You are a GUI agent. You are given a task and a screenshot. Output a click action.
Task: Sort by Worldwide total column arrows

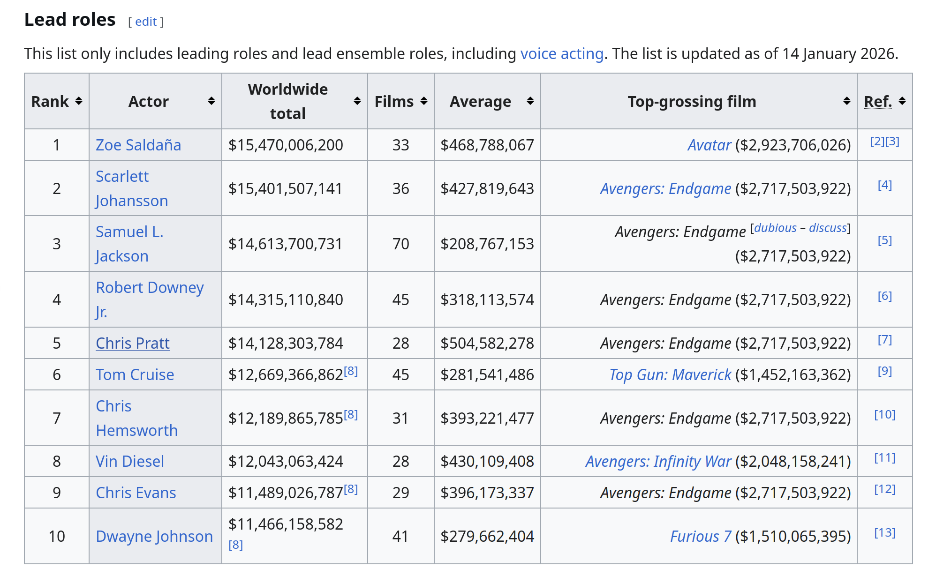tap(357, 101)
